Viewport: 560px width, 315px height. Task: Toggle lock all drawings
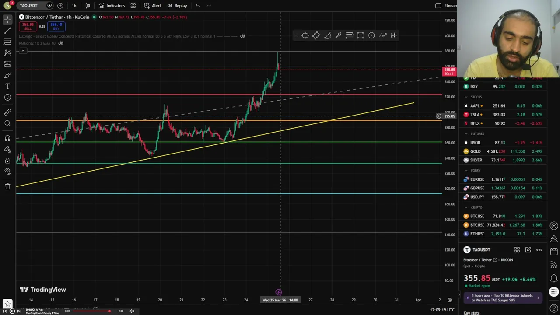pyautogui.click(x=7, y=160)
